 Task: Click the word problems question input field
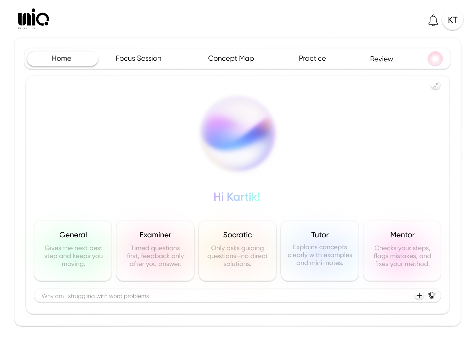coord(198,296)
